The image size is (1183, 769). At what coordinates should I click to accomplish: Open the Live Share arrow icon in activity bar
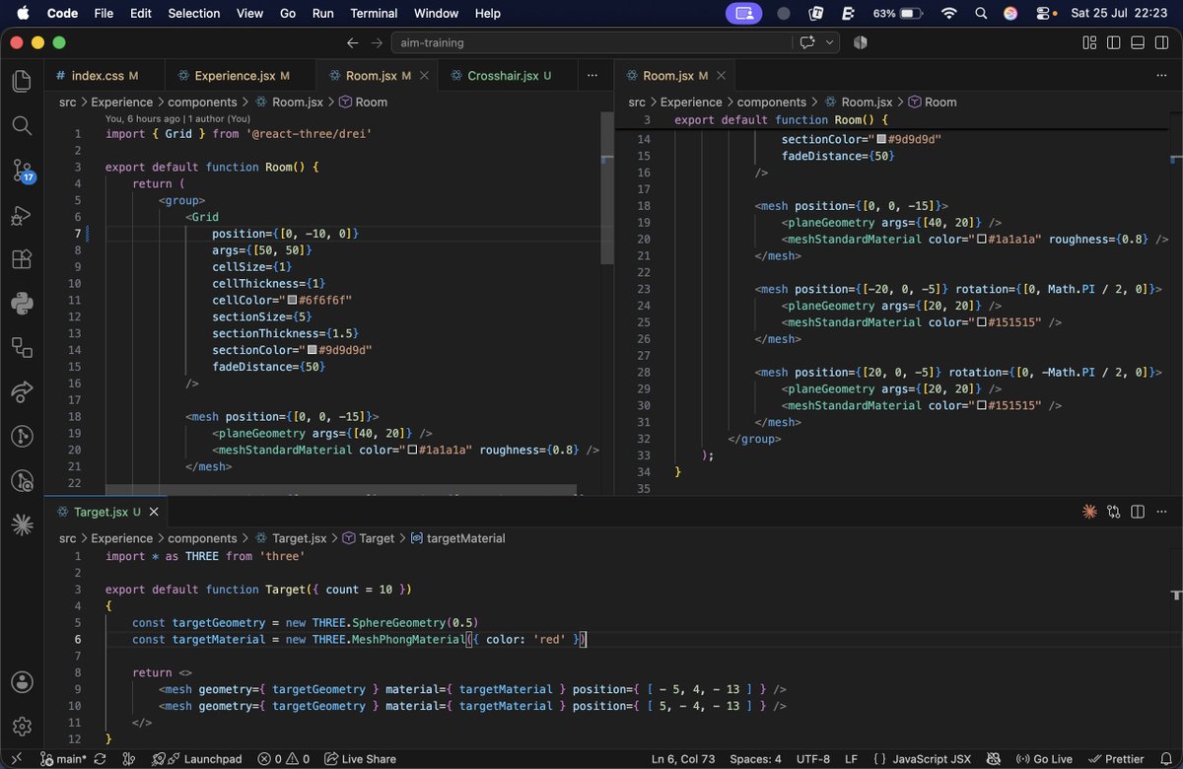click(x=22, y=391)
